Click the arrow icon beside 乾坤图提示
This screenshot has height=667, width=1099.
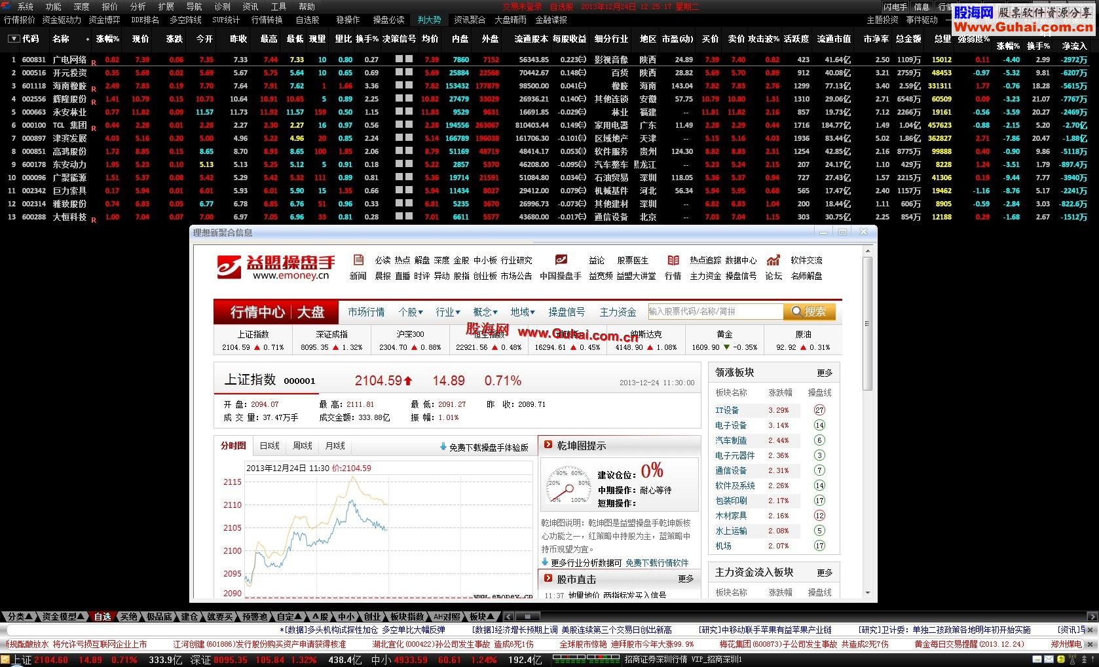point(548,445)
